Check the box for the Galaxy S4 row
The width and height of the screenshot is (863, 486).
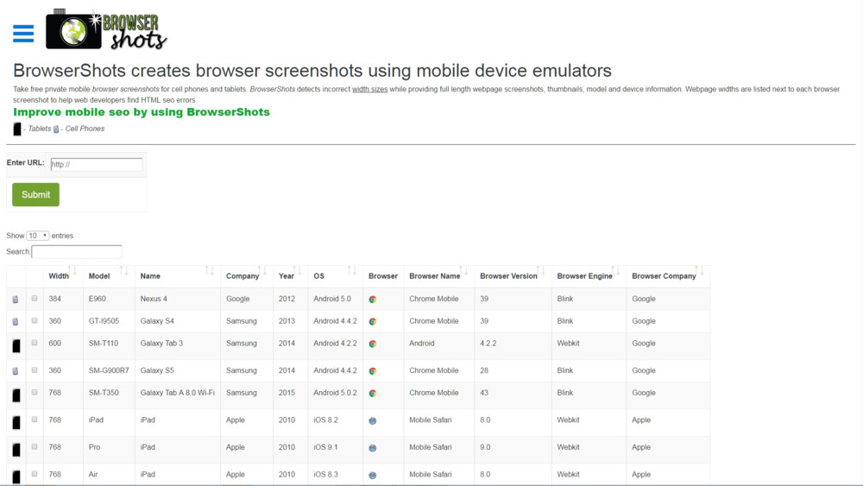35,320
